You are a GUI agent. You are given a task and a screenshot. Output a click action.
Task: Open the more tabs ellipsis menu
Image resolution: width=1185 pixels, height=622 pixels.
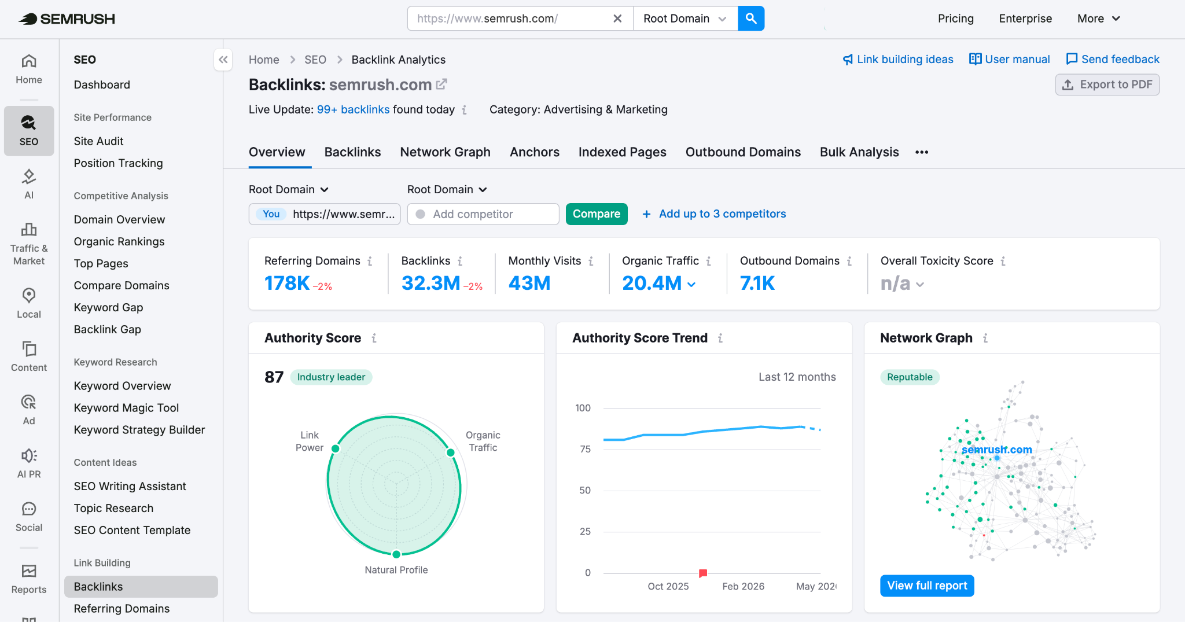point(922,152)
